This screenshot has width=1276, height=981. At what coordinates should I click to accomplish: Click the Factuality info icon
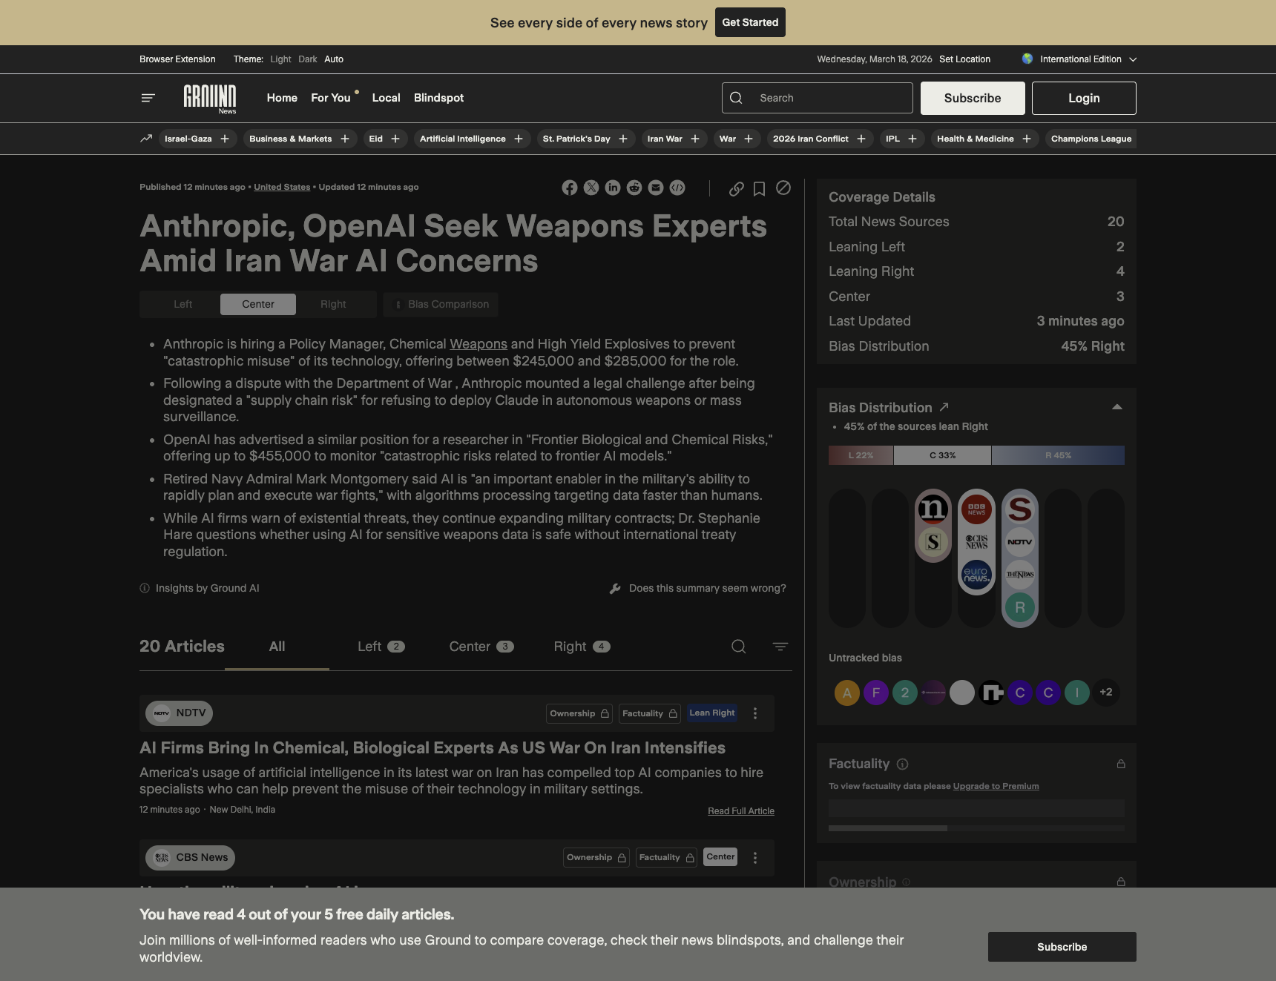click(x=902, y=764)
